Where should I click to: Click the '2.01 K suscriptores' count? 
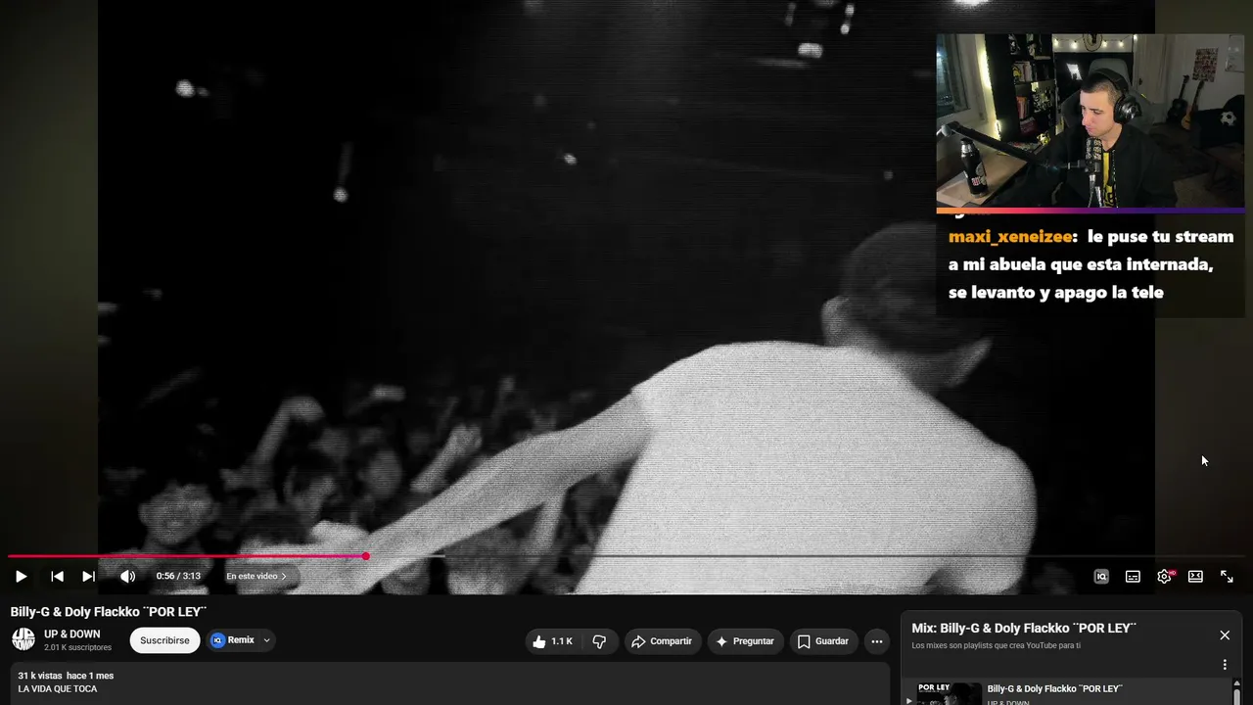tap(77, 648)
